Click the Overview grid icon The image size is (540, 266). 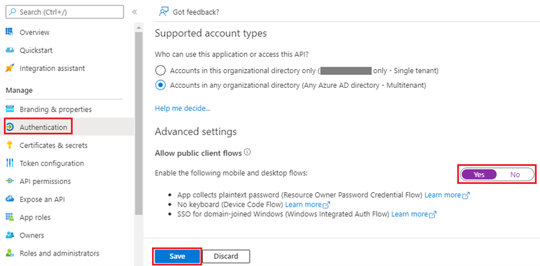[10, 32]
